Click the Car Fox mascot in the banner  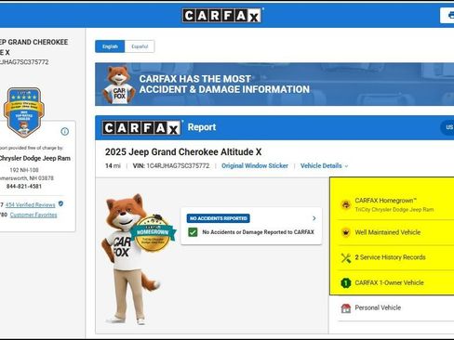pyautogui.click(x=119, y=85)
